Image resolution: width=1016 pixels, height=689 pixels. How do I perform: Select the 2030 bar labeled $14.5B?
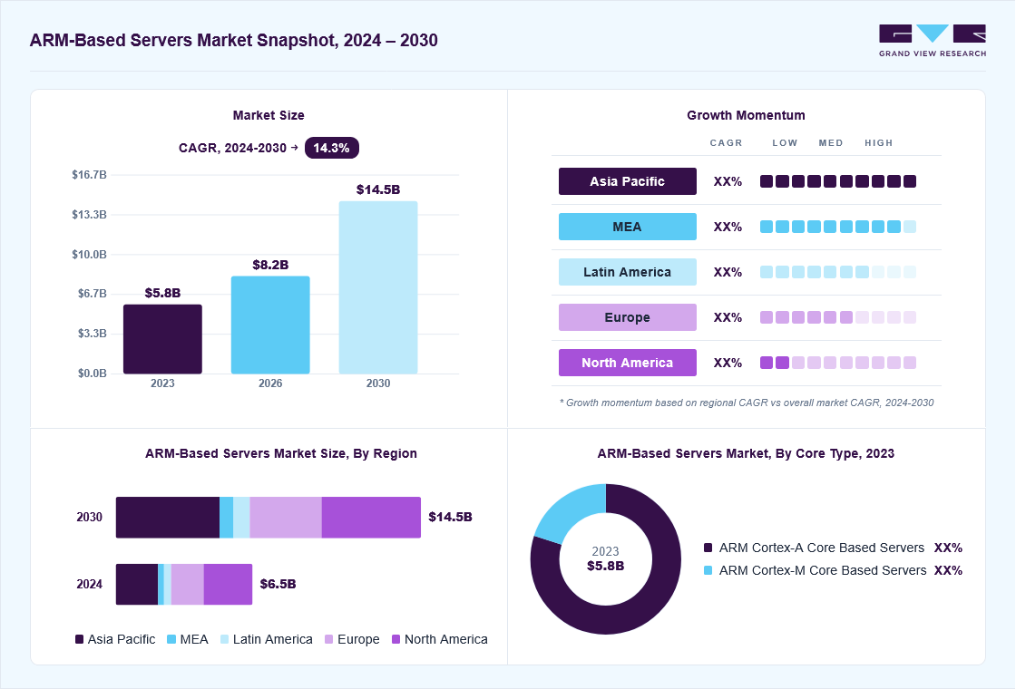point(378,287)
